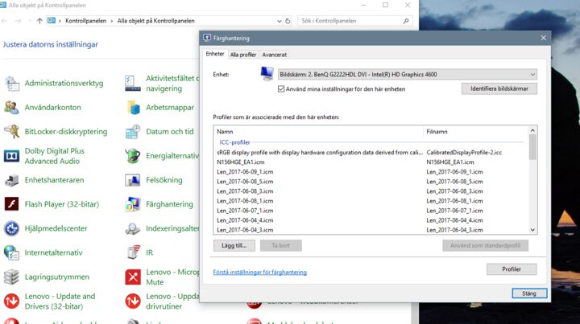This screenshot has width=580, height=324.
Task: Open the Färghantering control panel icon
Action: click(133, 204)
